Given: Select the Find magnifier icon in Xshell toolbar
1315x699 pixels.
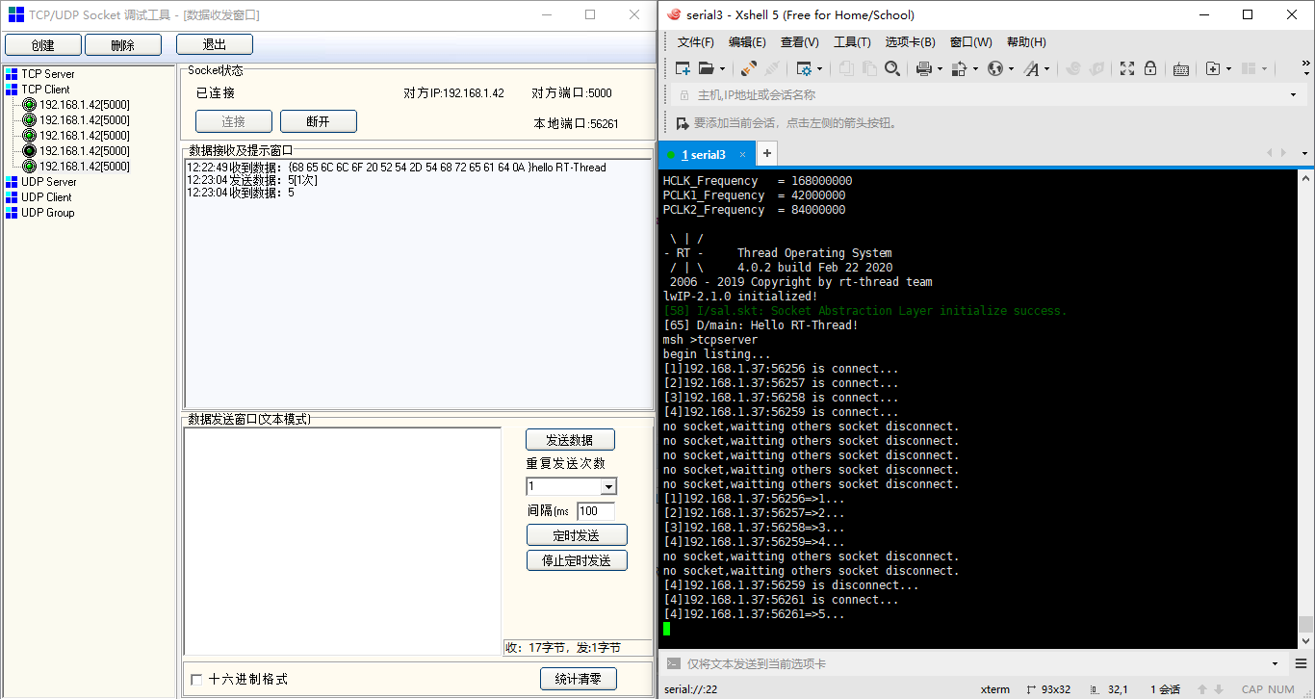Looking at the screenshot, I should (x=891, y=68).
